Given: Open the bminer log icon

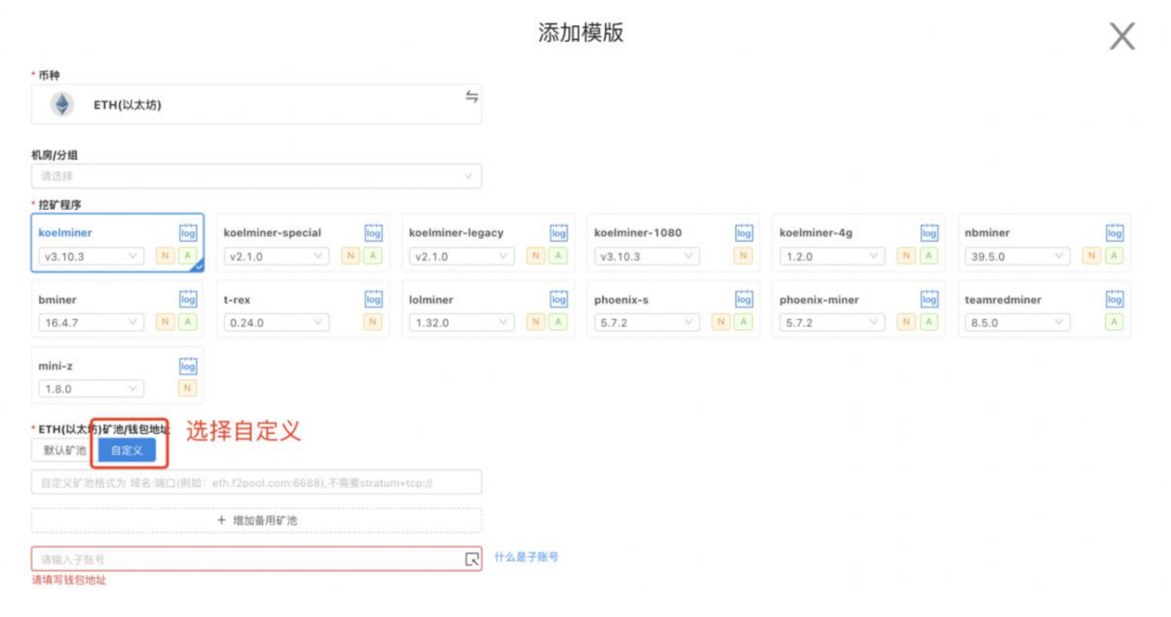Looking at the screenshot, I should 188,299.
